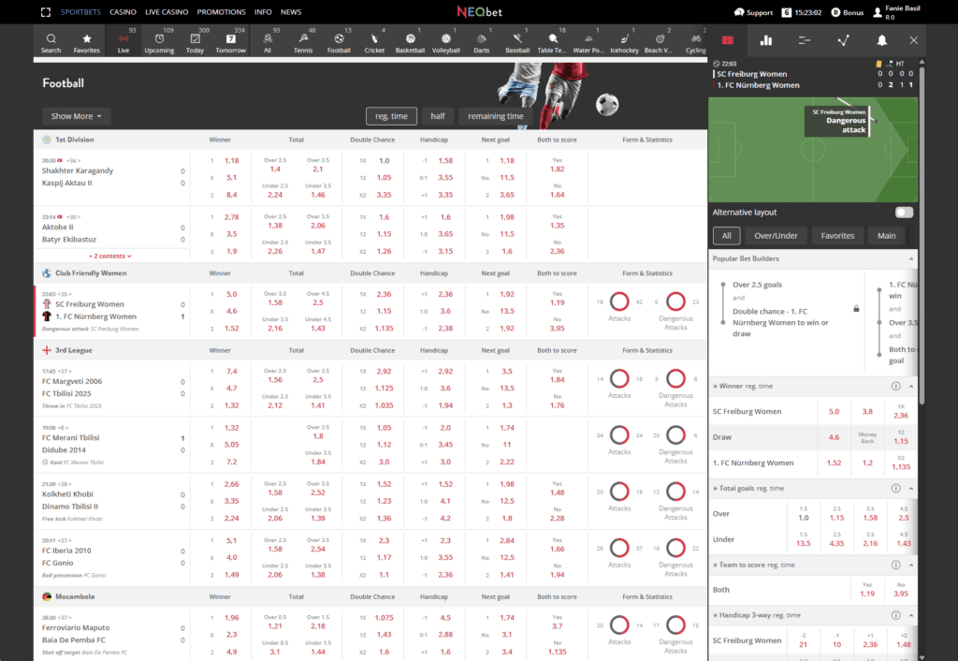Open the CASINO menu
Viewport: 958px width, 661px height.
click(123, 12)
